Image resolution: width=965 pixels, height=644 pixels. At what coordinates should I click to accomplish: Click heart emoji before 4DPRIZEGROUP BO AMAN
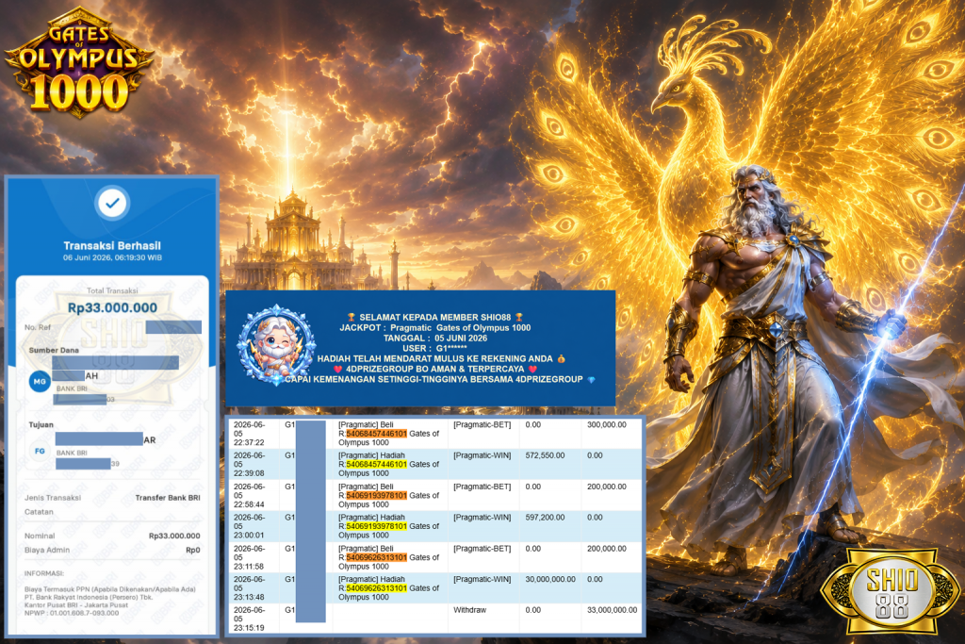[338, 369]
